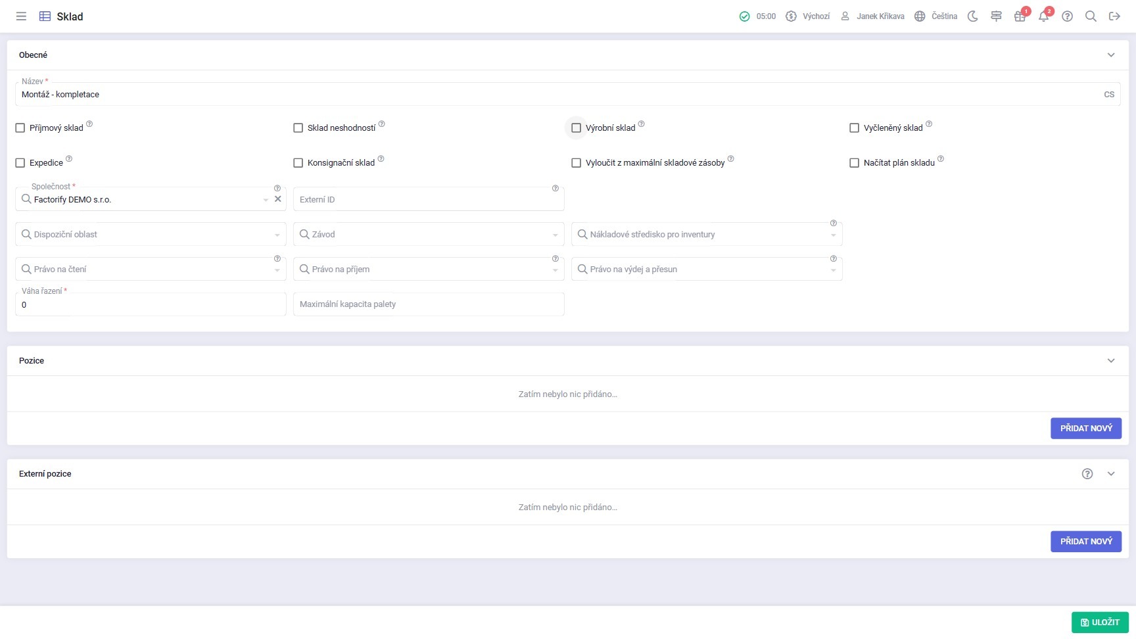Open the notifications bell
This screenshot has height=639, width=1136.
(x=1043, y=16)
